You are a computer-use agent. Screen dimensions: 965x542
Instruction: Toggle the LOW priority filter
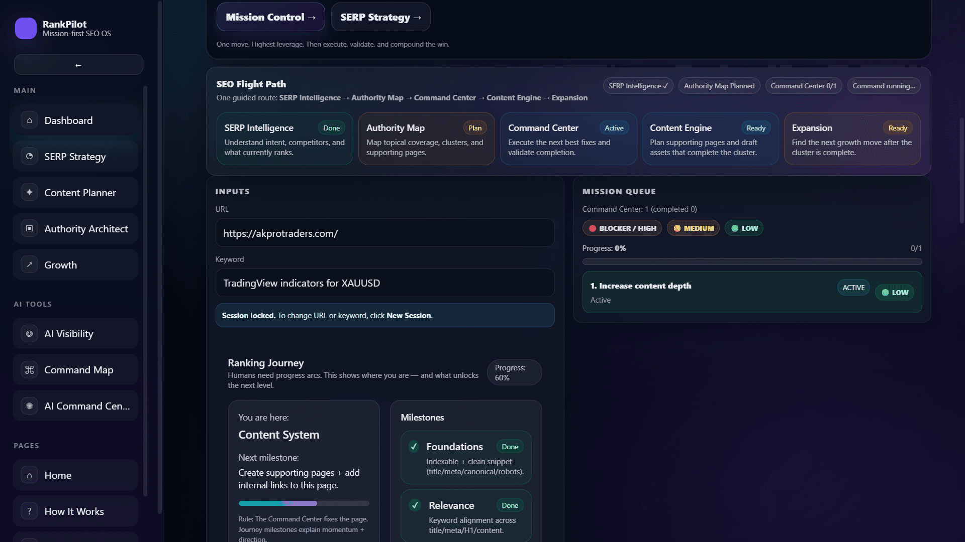point(744,228)
